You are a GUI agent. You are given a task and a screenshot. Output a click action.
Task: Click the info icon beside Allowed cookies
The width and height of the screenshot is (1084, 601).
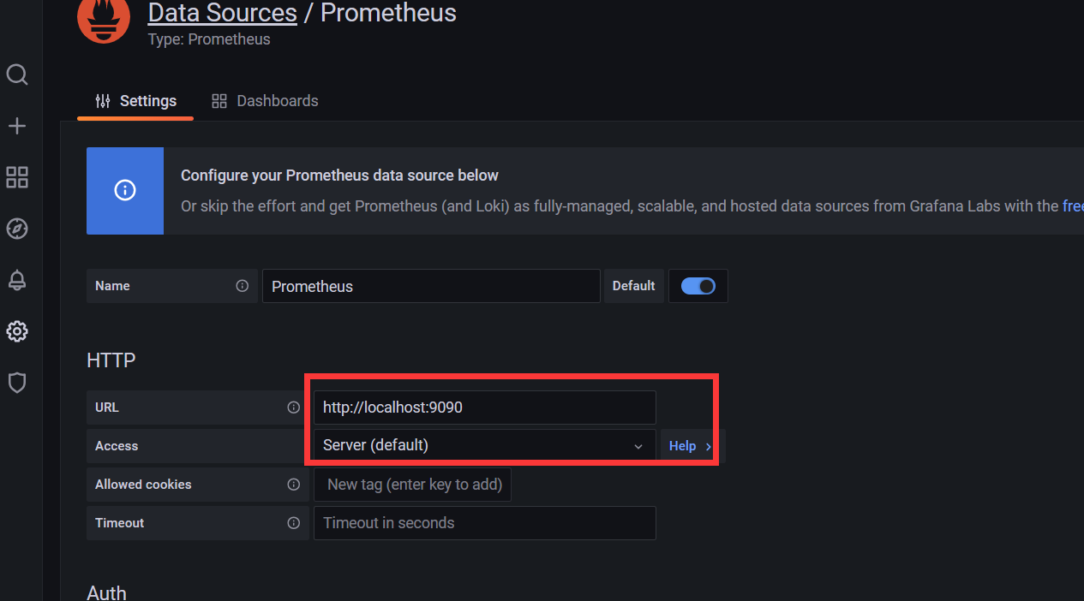pyautogui.click(x=294, y=485)
